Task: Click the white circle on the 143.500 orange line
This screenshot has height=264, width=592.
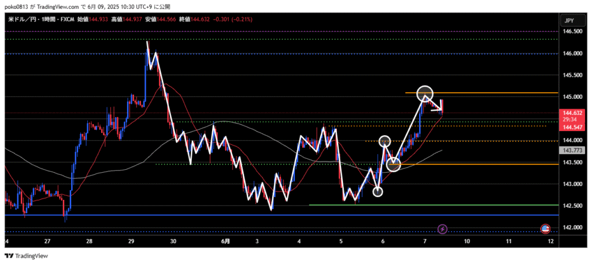Action: (394, 165)
